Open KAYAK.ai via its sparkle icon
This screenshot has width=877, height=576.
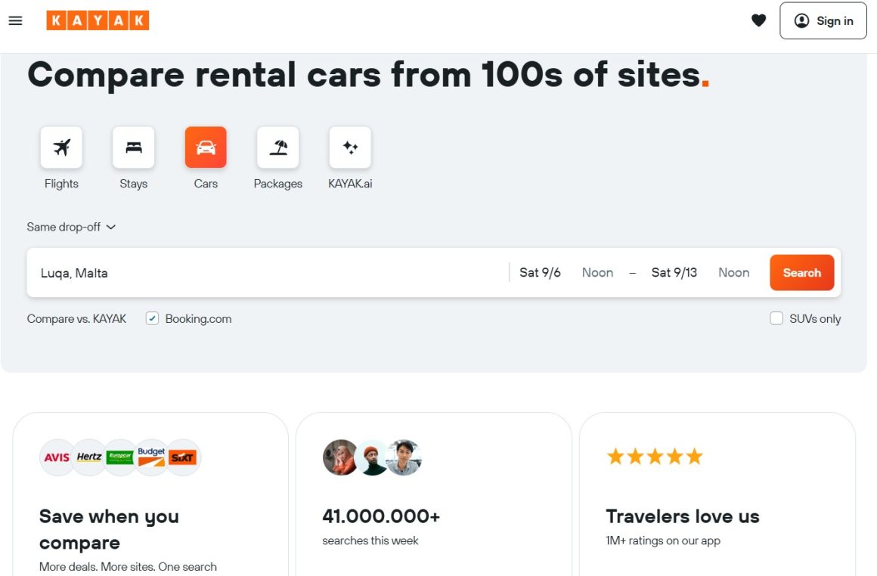click(x=349, y=147)
